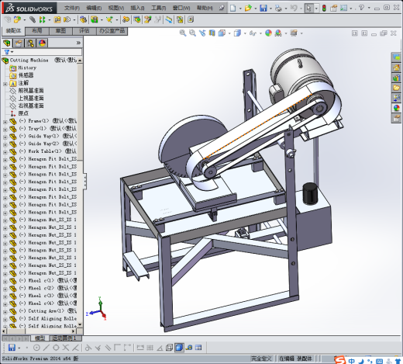Expand the Frame<1> component node

[5, 121]
